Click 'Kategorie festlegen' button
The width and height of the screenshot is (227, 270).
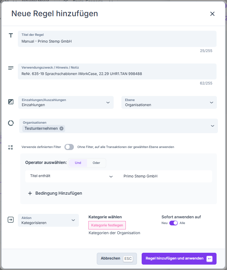click(x=107, y=225)
